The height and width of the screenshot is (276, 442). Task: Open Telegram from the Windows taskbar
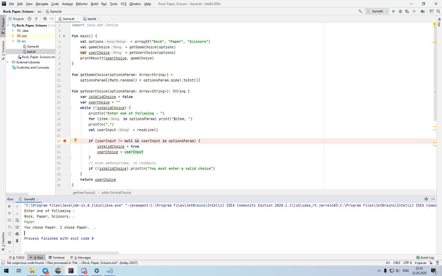tap(45, 271)
